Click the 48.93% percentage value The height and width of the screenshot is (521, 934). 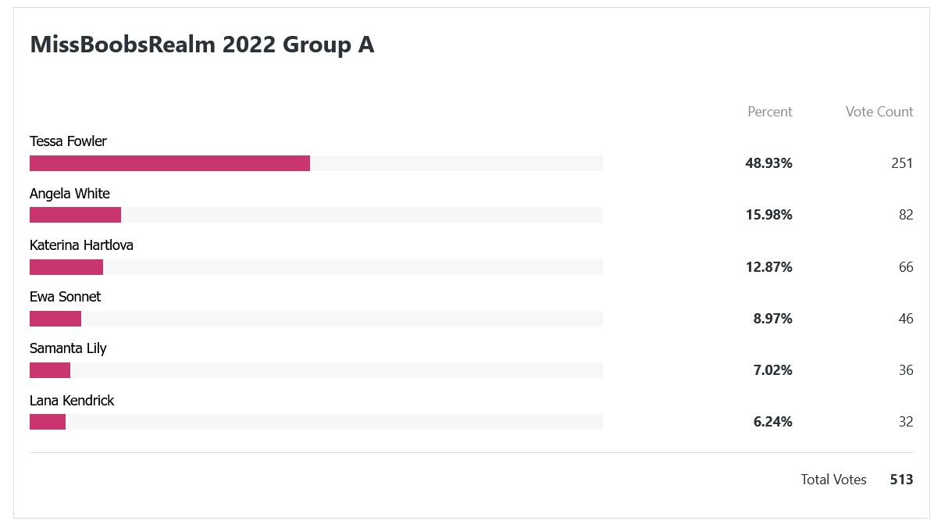(x=768, y=163)
